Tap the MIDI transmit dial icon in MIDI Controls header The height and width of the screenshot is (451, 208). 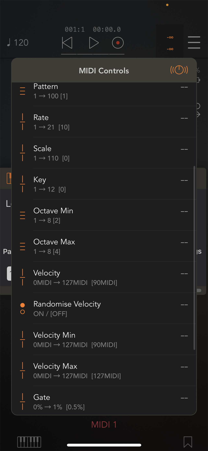click(x=179, y=70)
